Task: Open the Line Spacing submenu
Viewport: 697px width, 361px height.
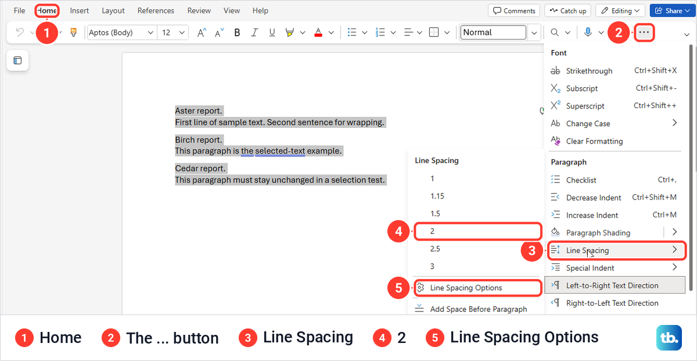Action: pos(617,251)
